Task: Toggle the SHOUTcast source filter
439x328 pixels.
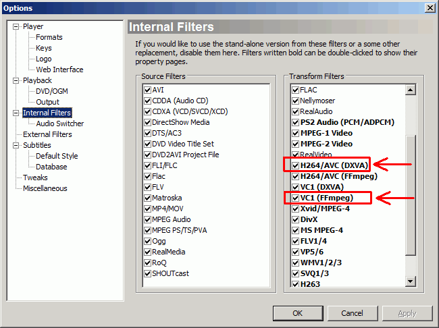Action: pos(147,274)
